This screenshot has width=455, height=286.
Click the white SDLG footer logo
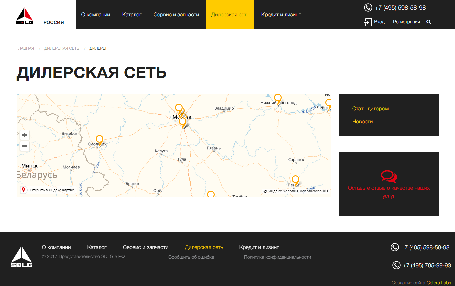[x=21, y=257]
